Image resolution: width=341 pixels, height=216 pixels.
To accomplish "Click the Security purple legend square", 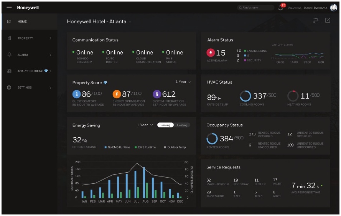I will (245, 60).
